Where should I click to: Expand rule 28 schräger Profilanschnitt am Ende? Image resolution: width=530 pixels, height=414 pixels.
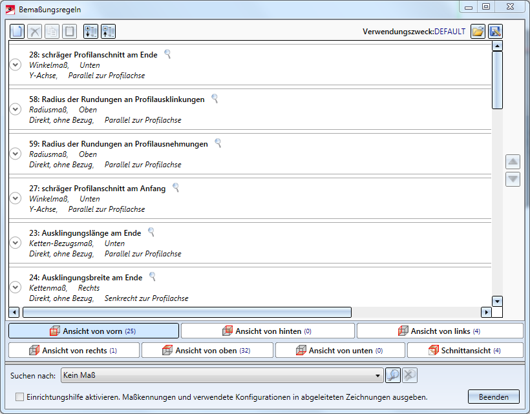point(16,65)
